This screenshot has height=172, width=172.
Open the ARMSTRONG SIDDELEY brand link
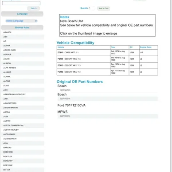tap(14, 94)
